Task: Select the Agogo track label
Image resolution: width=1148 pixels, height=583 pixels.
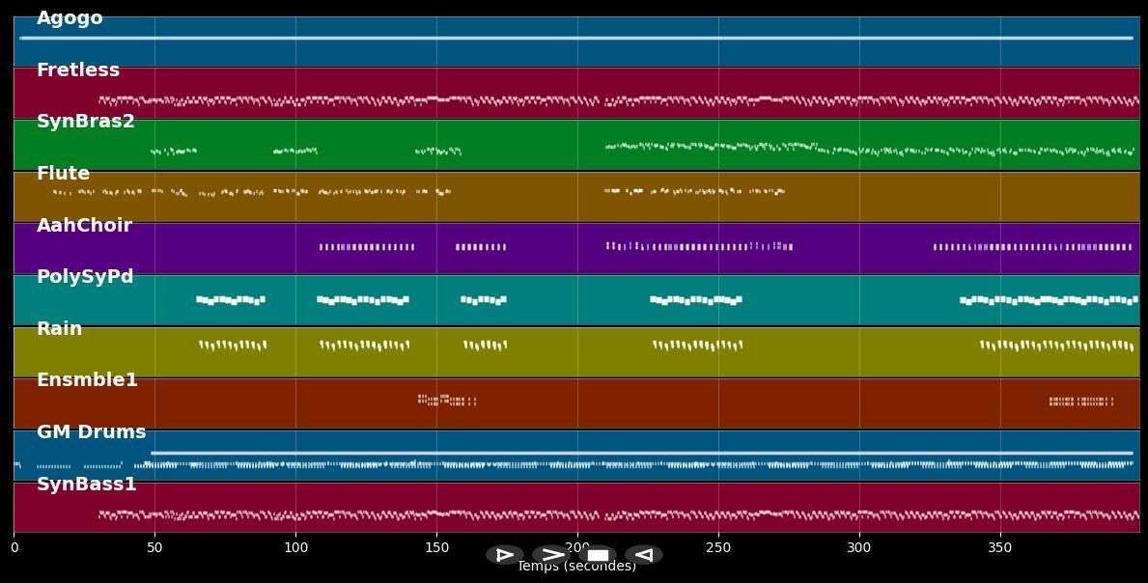Action: click(69, 16)
